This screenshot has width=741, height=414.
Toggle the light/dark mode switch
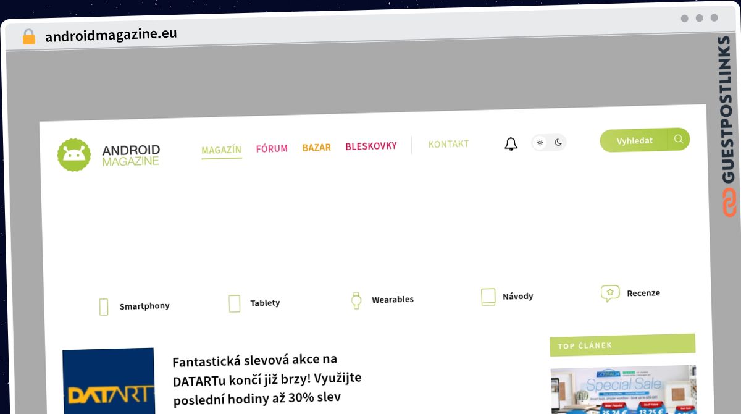pos(549,143)
